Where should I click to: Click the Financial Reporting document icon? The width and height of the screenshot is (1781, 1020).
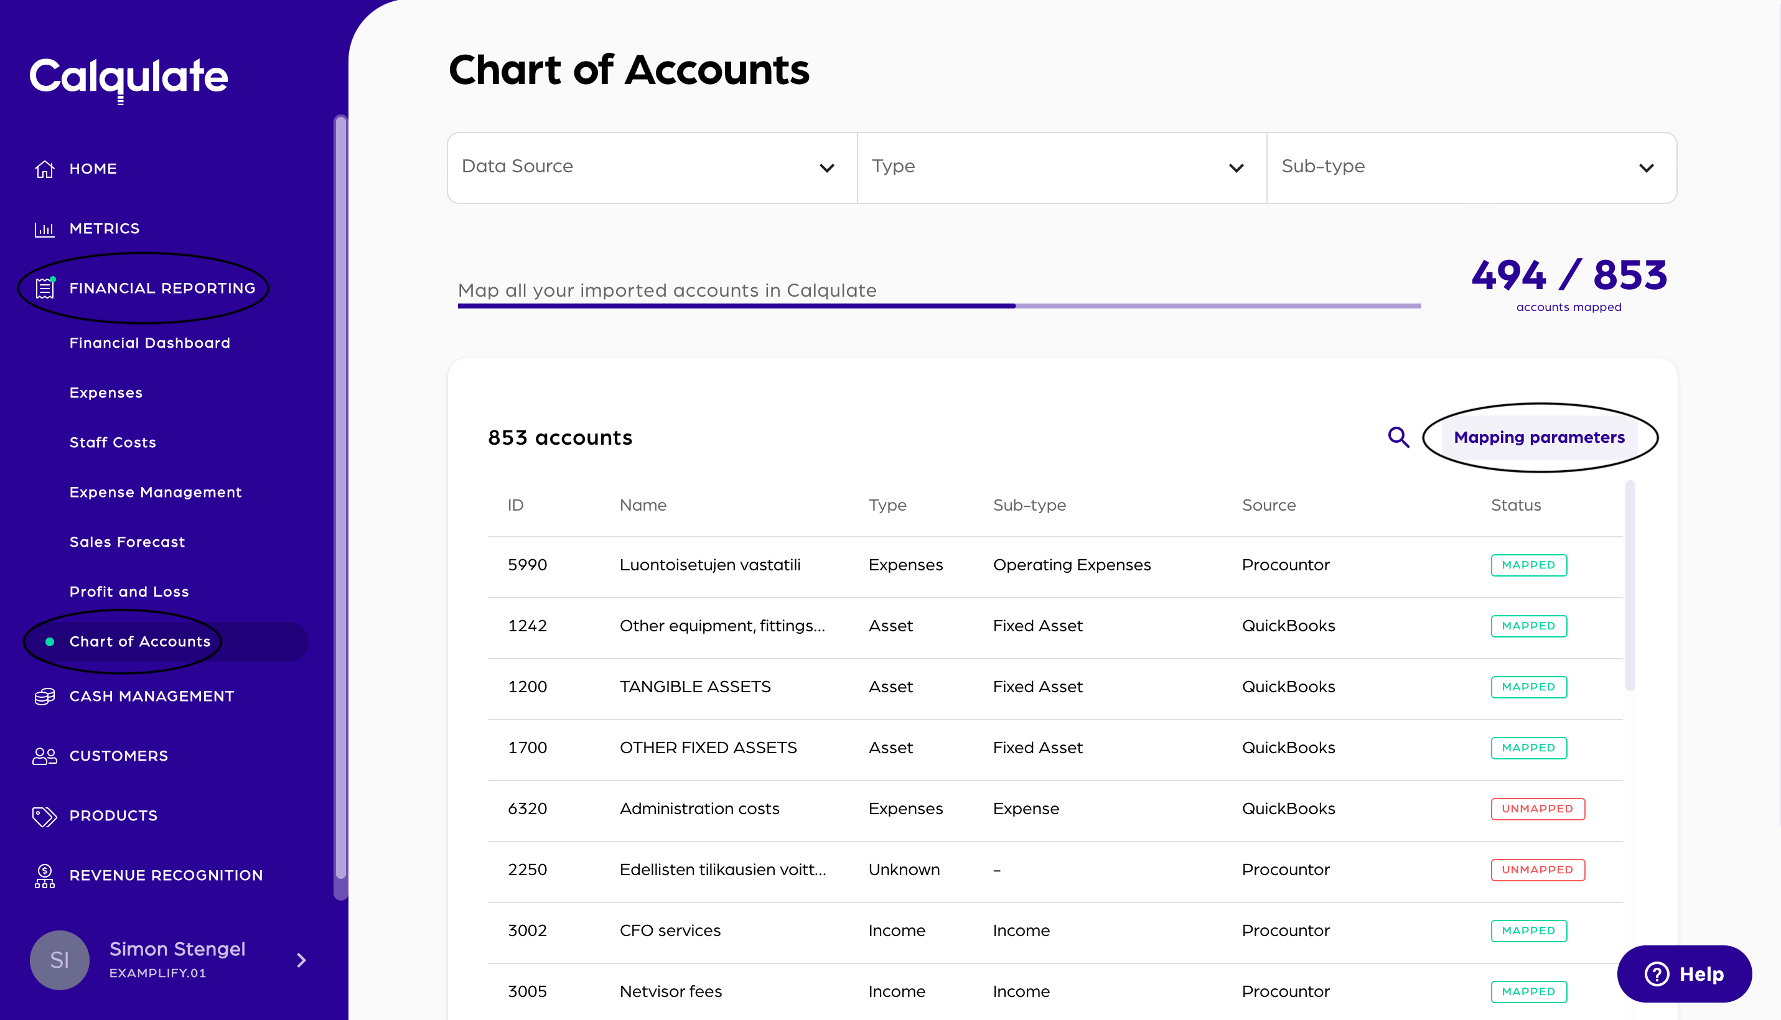(x=45, y=288)
